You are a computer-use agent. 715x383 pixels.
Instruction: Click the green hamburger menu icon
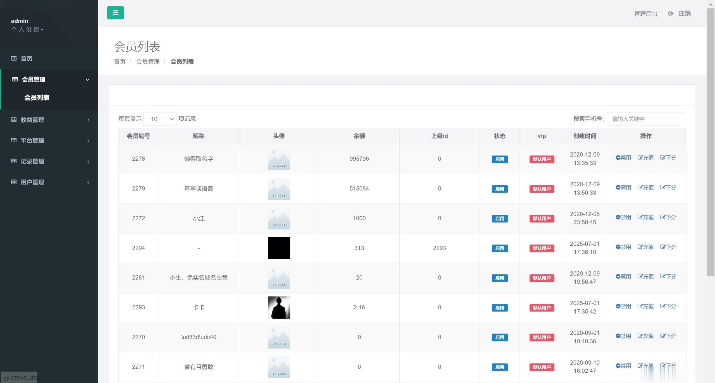point(115,13)
